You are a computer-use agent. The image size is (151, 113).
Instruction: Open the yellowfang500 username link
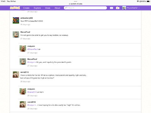tap(26, 18)
